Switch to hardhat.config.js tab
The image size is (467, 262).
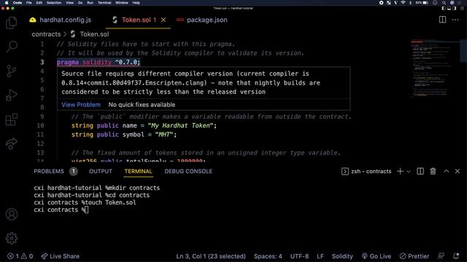(x=61, y=20)
